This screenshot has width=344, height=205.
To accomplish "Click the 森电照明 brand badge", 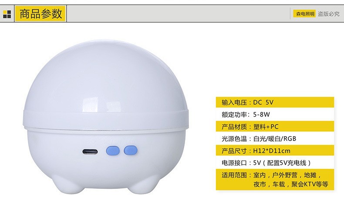I will click(304, 14).
